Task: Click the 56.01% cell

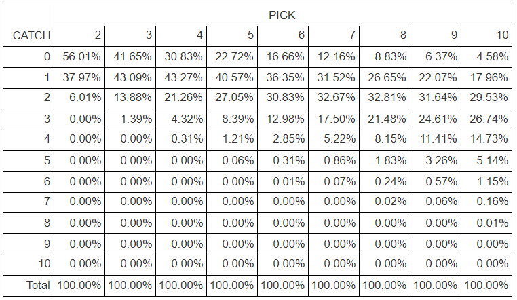Action: (x=79, y=57)
